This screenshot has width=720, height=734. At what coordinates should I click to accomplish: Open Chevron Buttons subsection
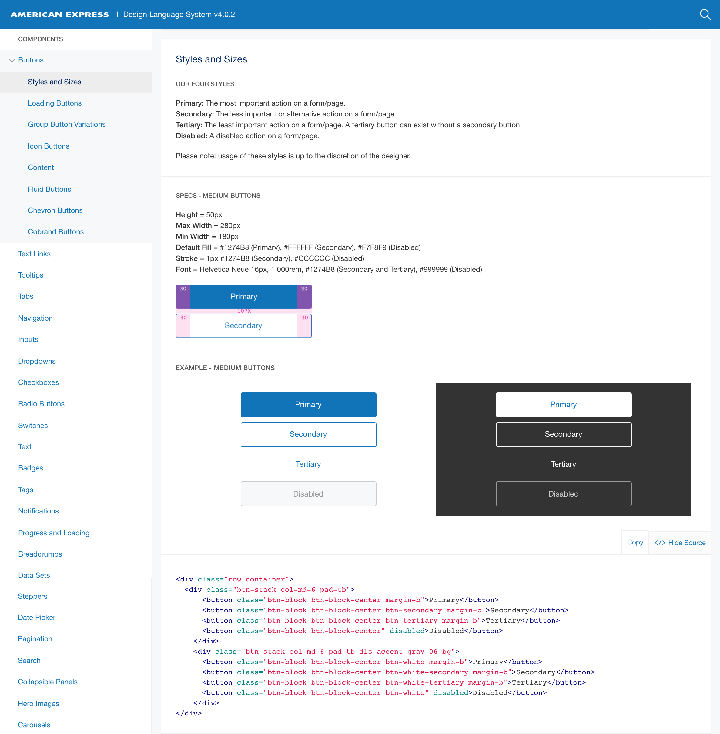point(55,210)
